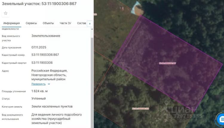Select area value 1 624 кв. м
The image size is (224, 128).
click(x=39, y=91)
